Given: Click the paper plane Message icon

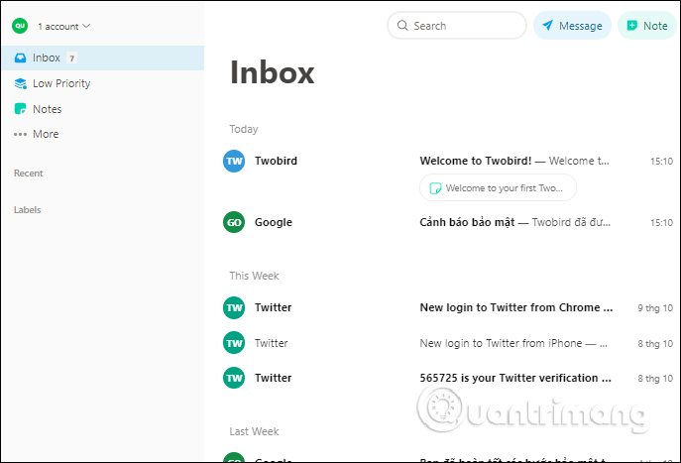Looking at the screenshot, I should tap(547, 26).
